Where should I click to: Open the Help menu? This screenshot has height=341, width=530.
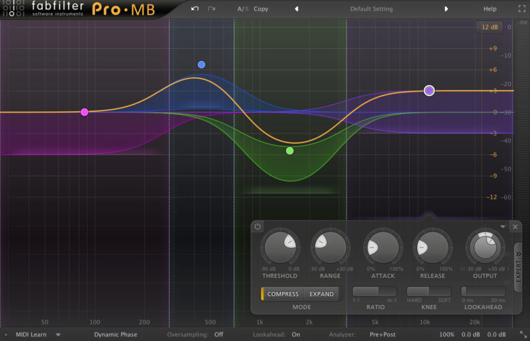tap(490, 9)
